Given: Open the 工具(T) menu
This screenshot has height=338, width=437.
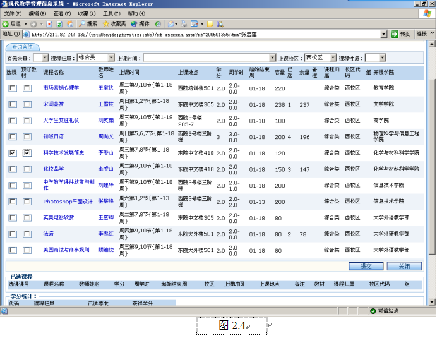Looking at the screenshot, I should 111,13.
